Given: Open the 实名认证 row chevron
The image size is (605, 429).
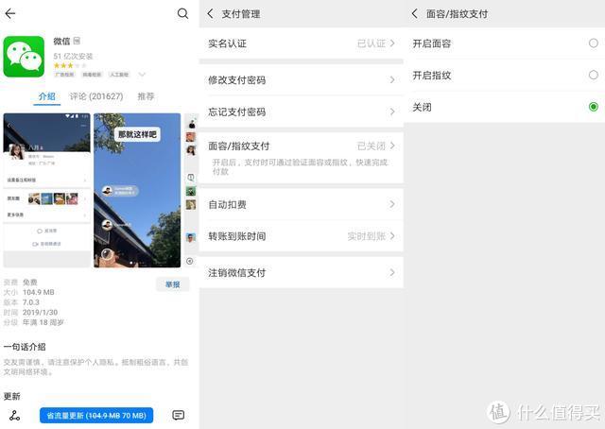Looking at the screenshot, I should pos(392,43).
